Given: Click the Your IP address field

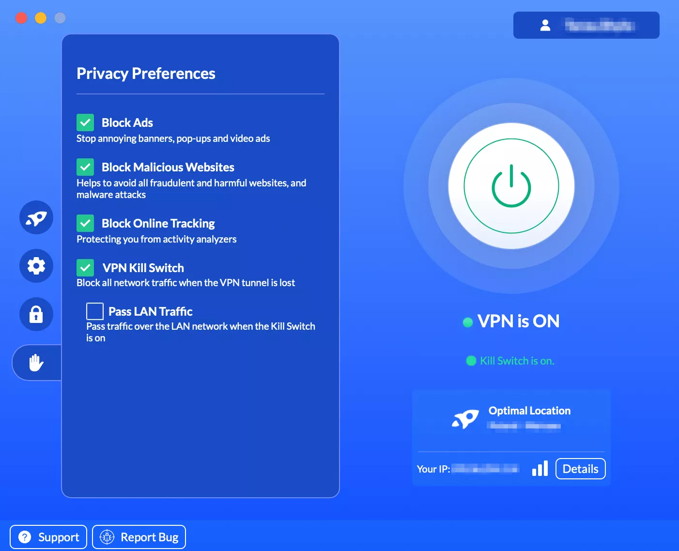Looking at the screenshot, I should (x=485, y=469).
